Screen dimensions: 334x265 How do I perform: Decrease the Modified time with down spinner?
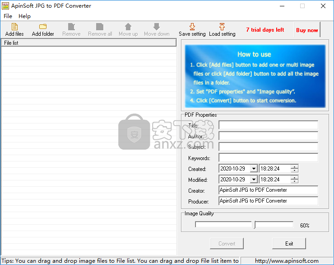coord(294,181)
